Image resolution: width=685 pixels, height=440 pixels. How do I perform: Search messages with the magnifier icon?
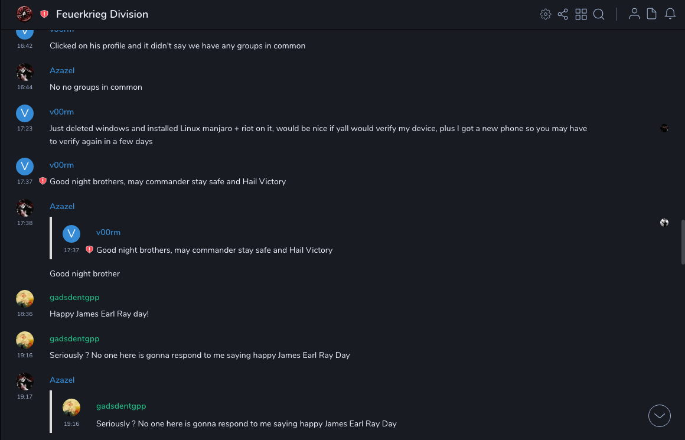599,14
